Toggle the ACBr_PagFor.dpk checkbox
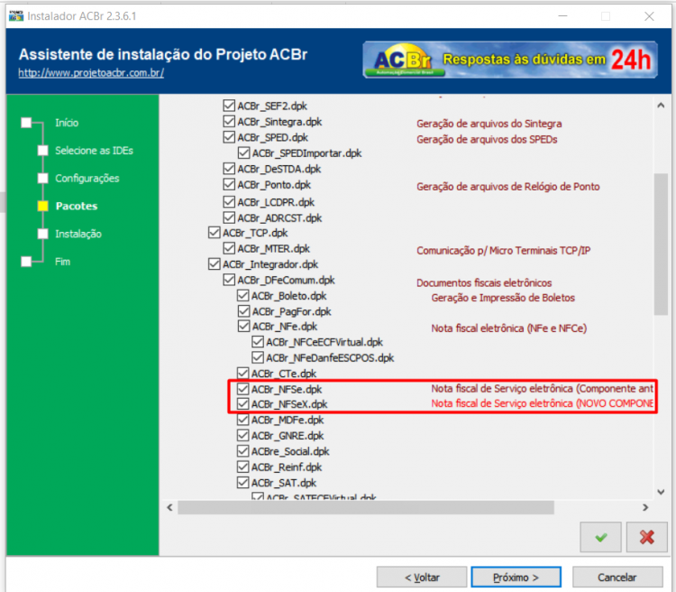The width and height of the screenshot is (676, 592). point(243,311)
